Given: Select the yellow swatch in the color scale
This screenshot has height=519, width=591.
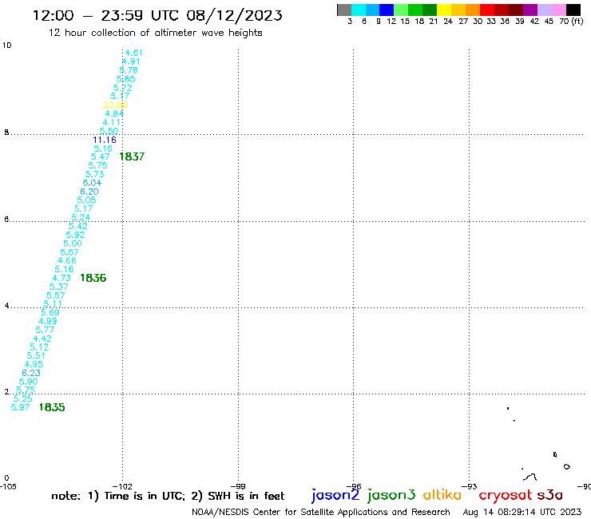Looking at the screenshot, I should (444, 10).
